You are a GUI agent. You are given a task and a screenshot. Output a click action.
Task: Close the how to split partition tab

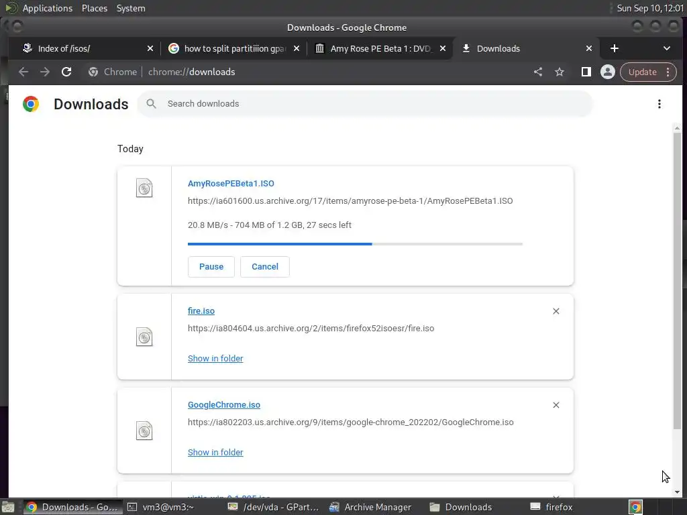tap(297, 48)
